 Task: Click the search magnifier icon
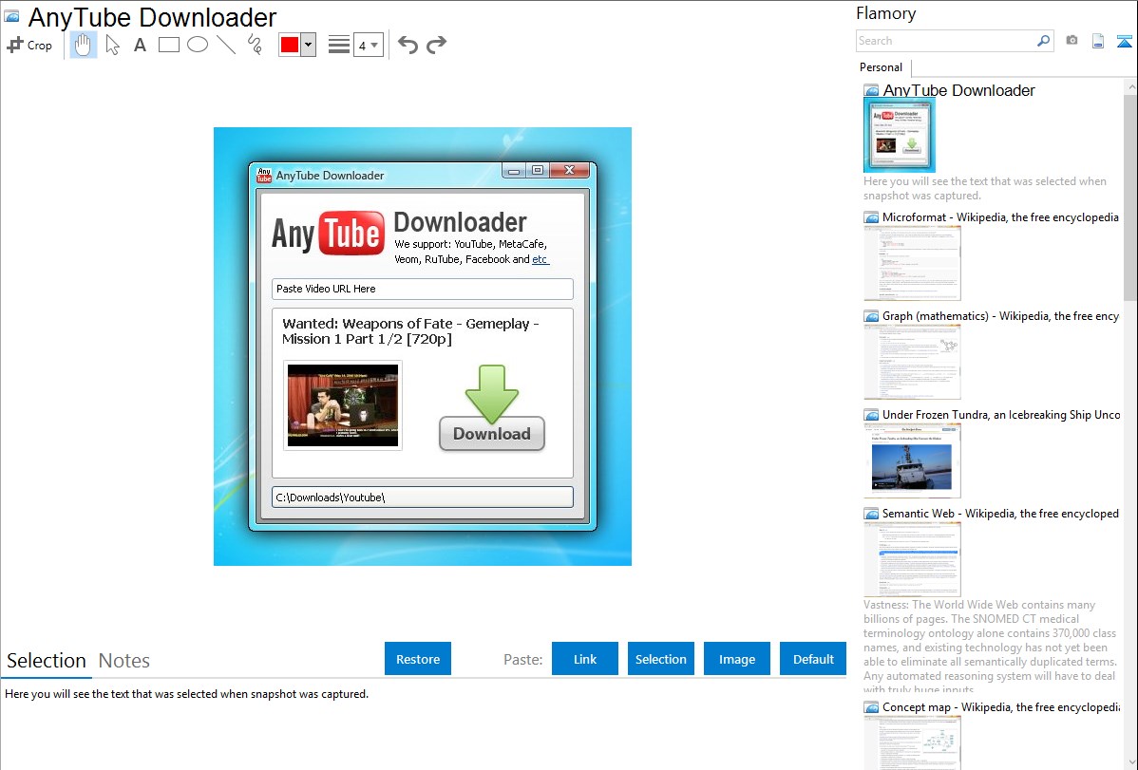point(1044,41)
